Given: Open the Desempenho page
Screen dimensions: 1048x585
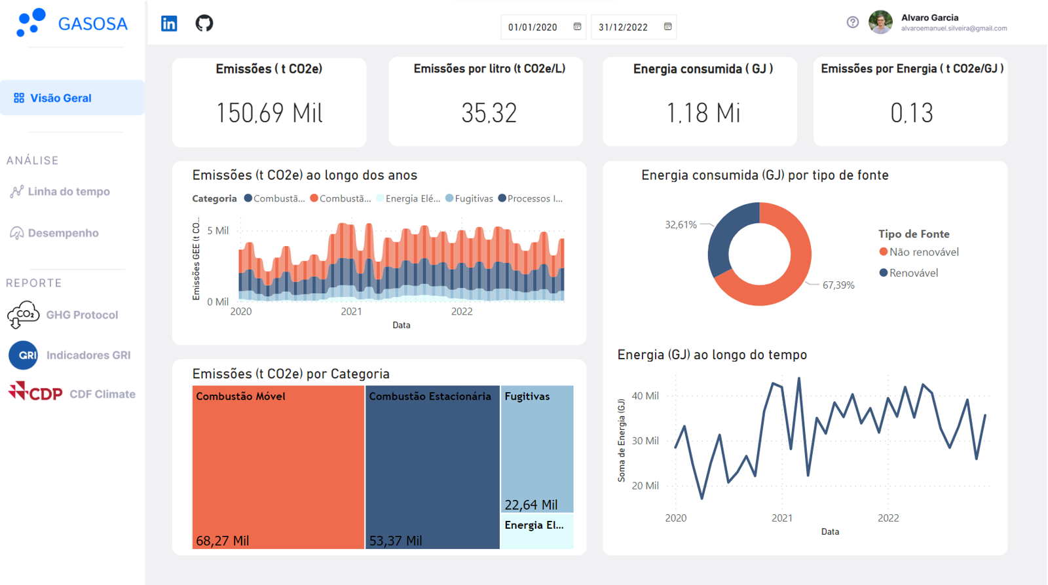Looking at the screenshot, I should (x=64, y=233).
